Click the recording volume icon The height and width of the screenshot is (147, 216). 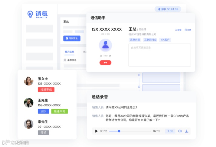(x=180, y=131)
